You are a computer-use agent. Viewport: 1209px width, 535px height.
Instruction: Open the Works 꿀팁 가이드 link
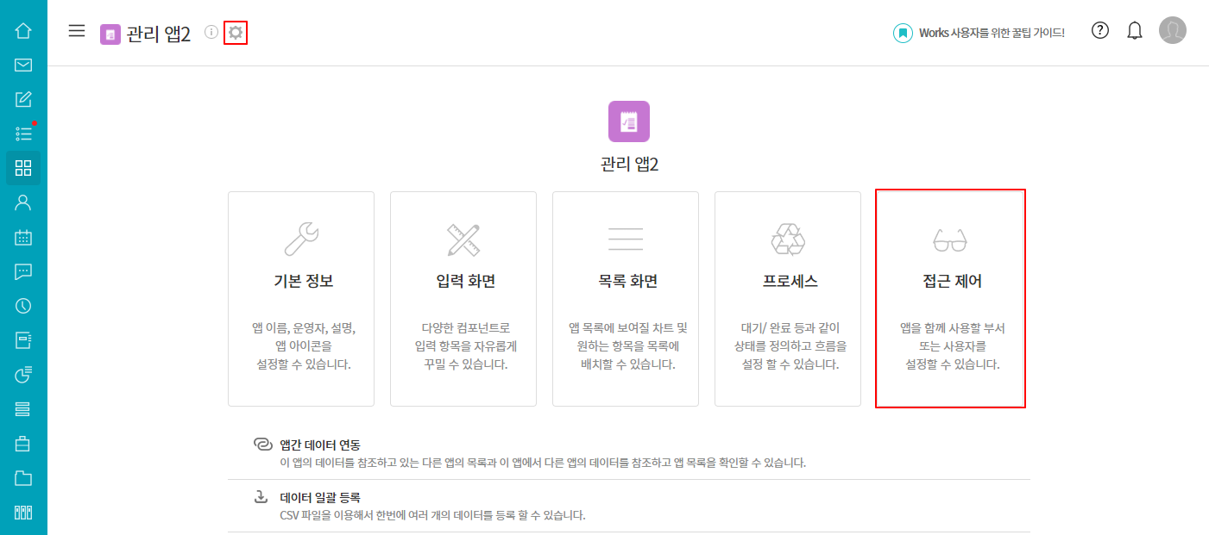coord(979,33)
